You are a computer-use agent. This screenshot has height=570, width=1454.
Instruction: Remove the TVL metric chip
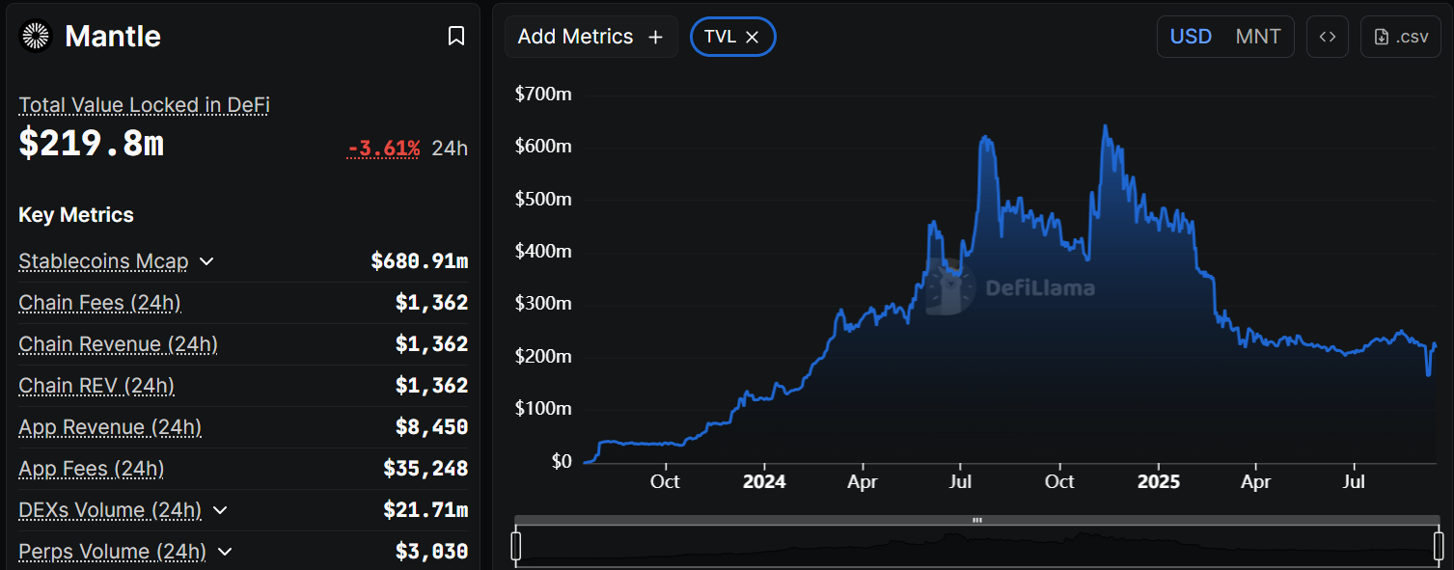(753, 37)
